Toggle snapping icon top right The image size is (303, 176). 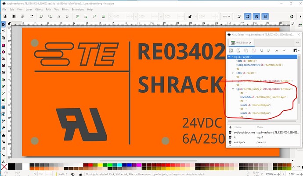click(x=292, y=17)
